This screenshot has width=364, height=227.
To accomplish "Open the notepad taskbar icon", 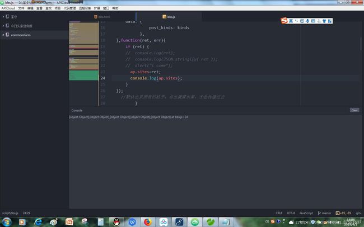I will [226, 222].
